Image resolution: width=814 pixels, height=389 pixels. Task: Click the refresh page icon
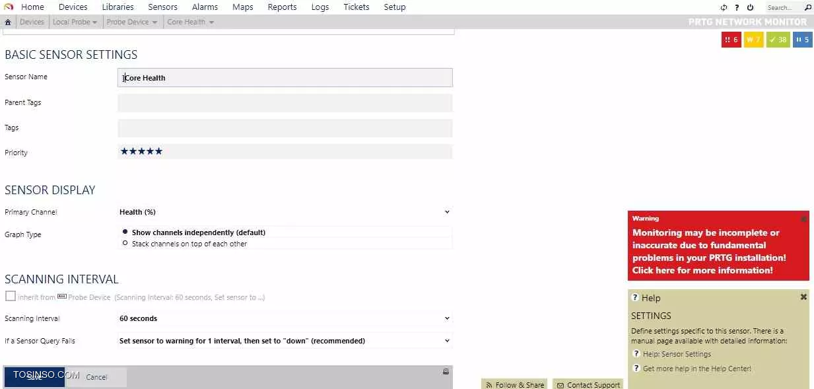coord(724,7)
